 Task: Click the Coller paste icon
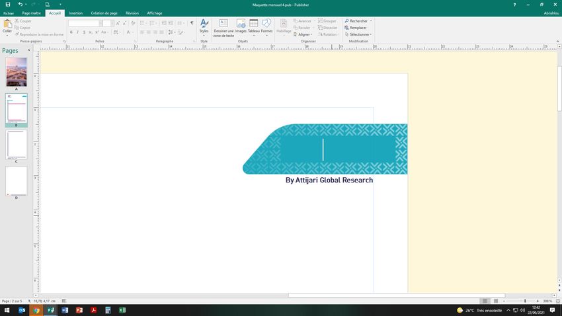[7, 24]
